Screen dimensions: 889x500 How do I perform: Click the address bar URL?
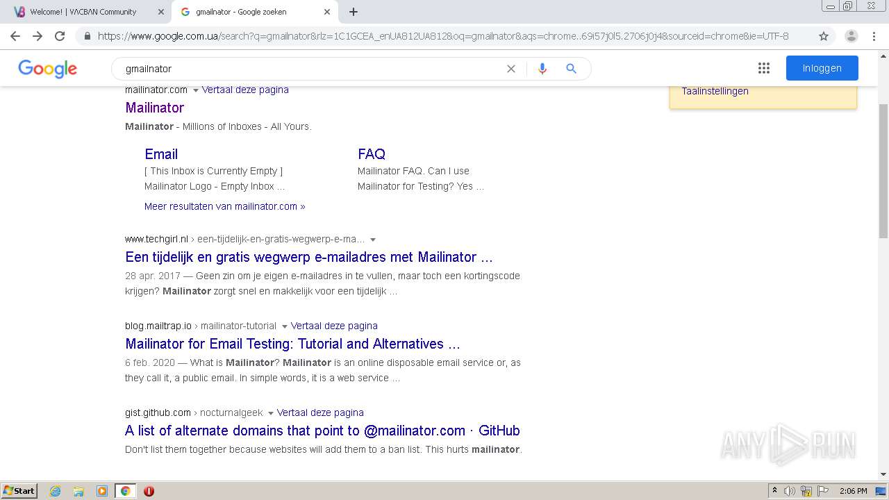443,36
